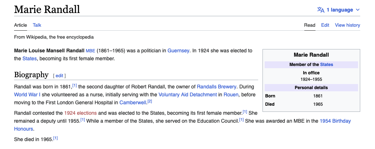Open the Article tab
The image size is (375, 149).
21,25
